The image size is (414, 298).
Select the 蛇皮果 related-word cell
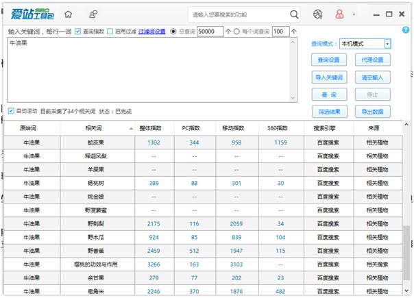click(97, 142)
